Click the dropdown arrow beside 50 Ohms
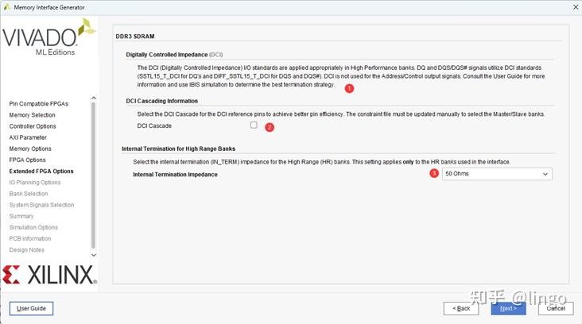This screenshot has width=582, height=324. pyautogui.click(x=545, y=174)
